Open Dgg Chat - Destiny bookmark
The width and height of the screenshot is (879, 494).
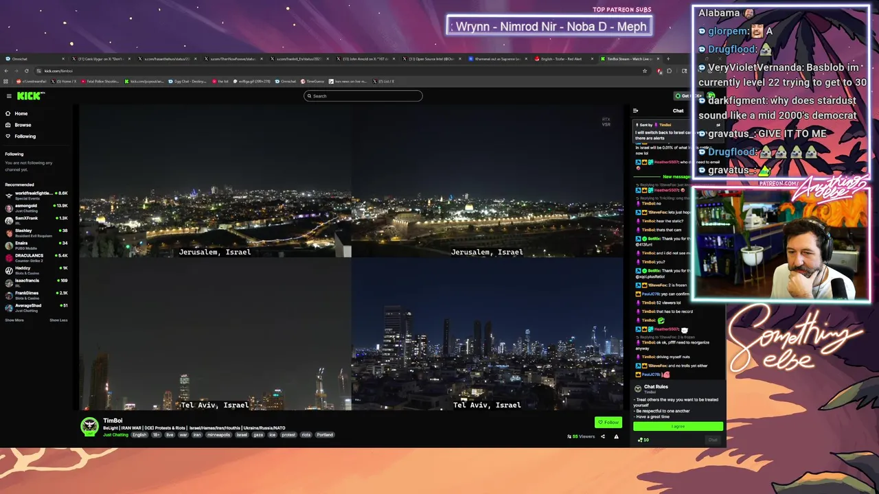[188, 81]
